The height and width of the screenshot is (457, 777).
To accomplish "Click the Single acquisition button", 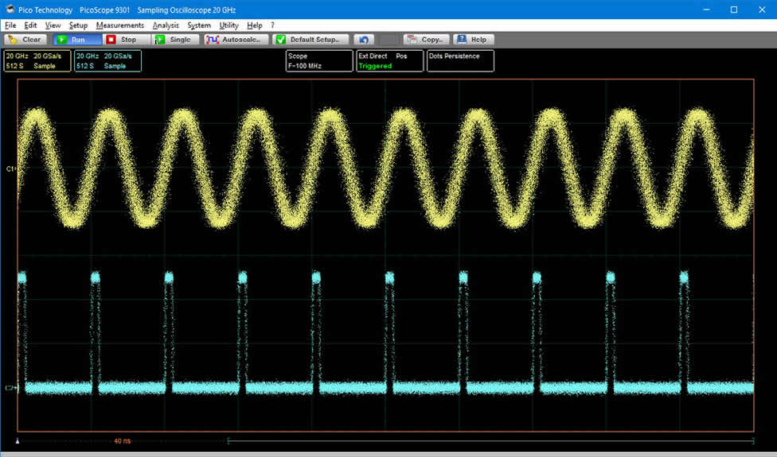I will coord(175,40).
